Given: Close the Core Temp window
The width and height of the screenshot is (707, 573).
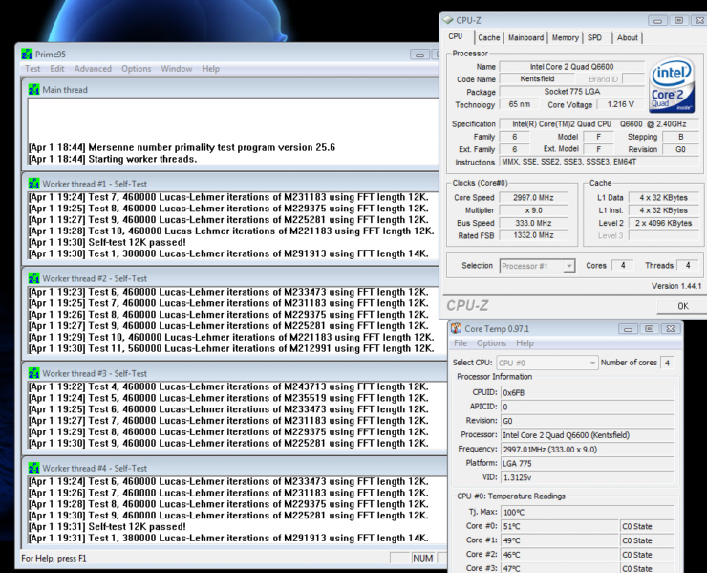Looking at the screenshot, I should [671, 329].
